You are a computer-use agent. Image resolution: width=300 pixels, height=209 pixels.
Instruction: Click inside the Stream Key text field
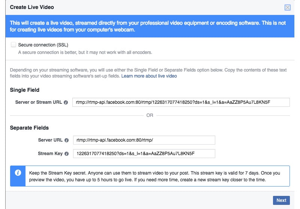point(144,154)
